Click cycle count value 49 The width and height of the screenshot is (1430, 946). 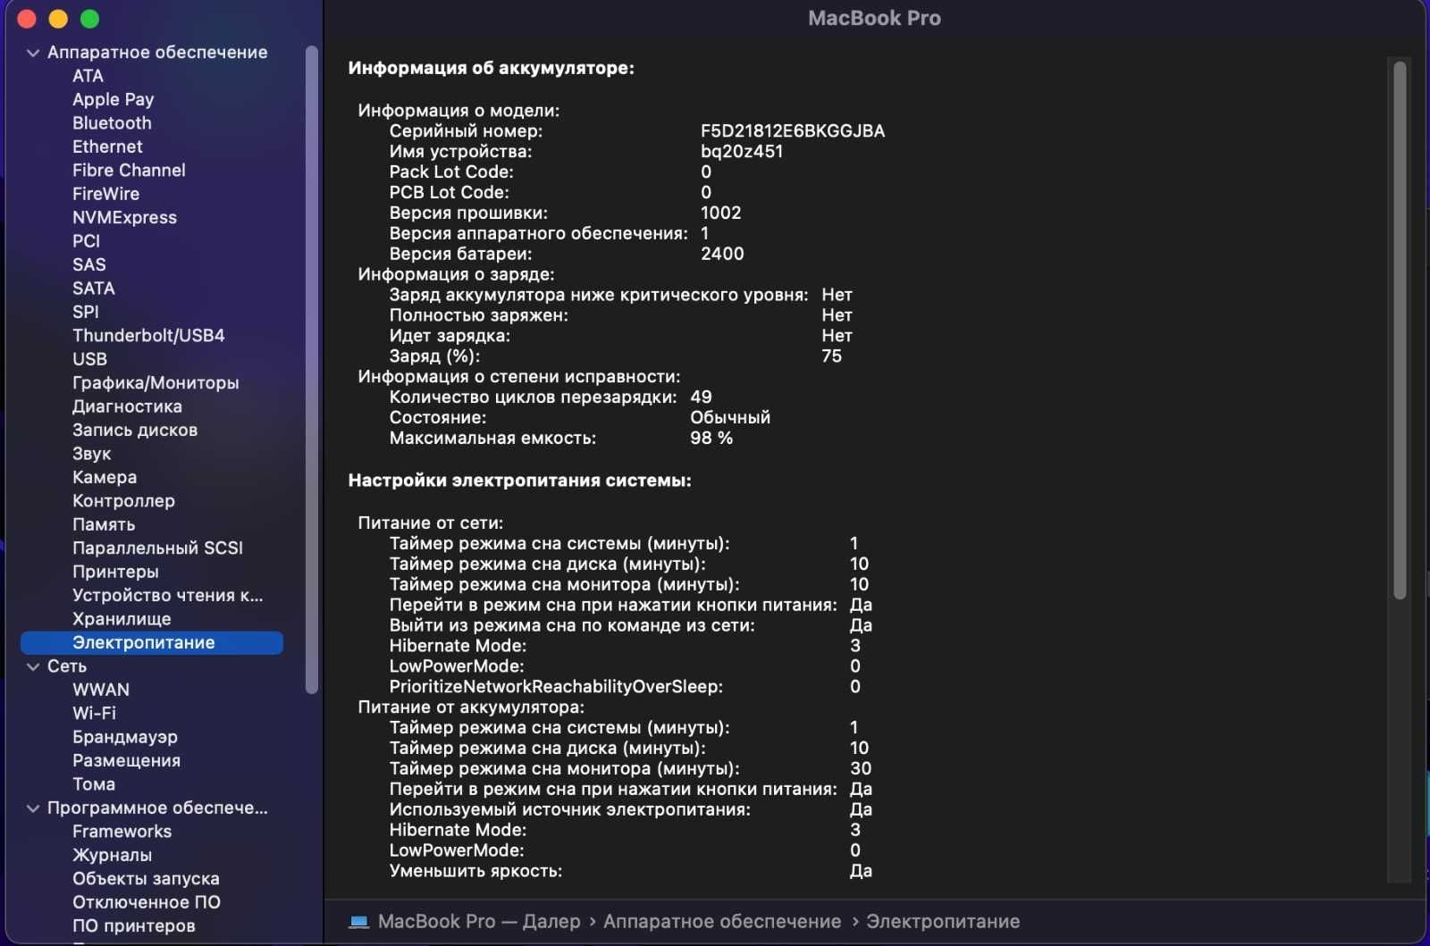(x=701, y=398)
